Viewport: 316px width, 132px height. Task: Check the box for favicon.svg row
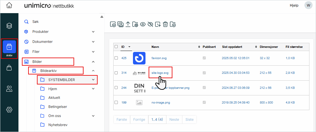click(116, 58)
